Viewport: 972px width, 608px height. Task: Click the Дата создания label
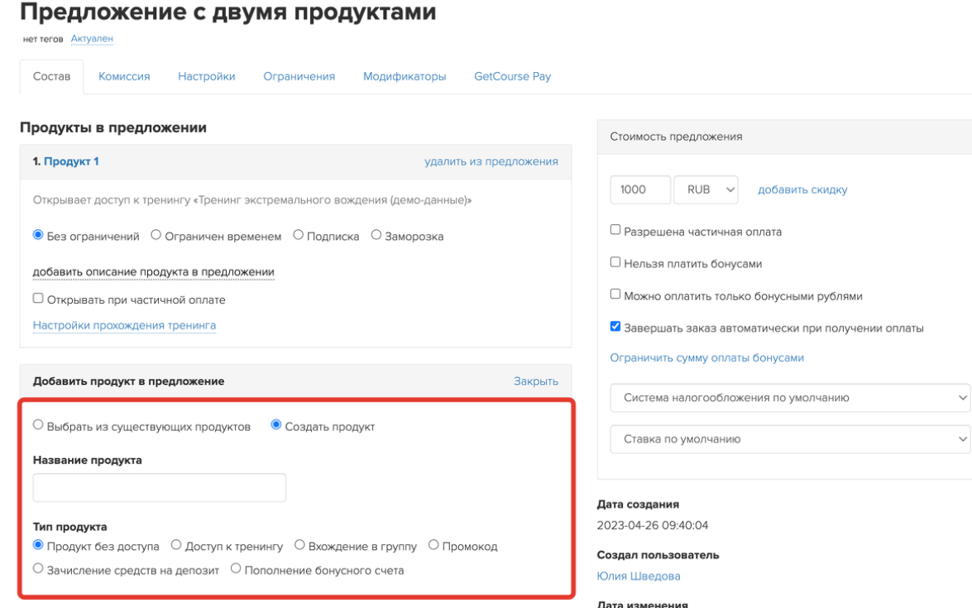tap(638, 505)
